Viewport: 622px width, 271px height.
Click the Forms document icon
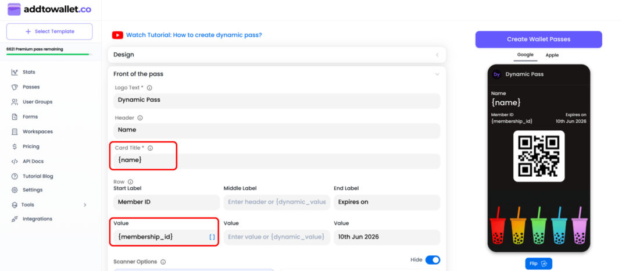15,117
